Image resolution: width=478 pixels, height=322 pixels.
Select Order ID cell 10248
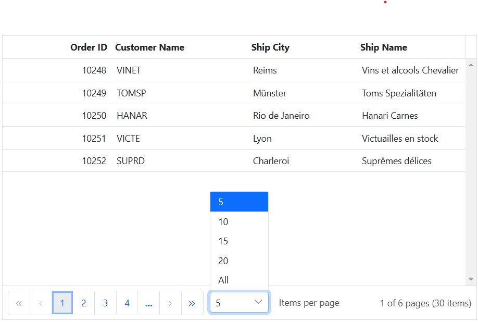(x=94, y=70)
